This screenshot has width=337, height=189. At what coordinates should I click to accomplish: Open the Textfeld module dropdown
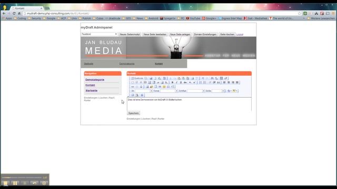pyautogui.click(x=99, y=34)
